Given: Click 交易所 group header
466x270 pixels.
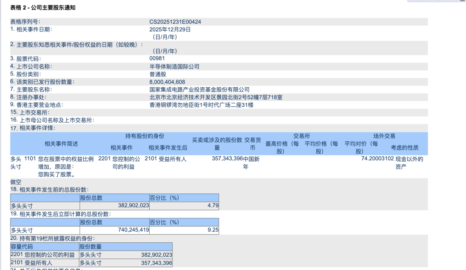Looking at the screenshot, I should pyautogui.click(x=302, y=136).
